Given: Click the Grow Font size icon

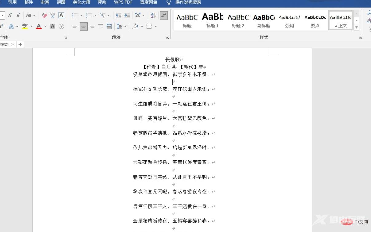Looking at the screenshot, I should coord(10,15).
